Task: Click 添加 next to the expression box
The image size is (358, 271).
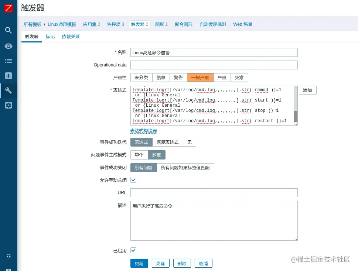Action: 307,90
